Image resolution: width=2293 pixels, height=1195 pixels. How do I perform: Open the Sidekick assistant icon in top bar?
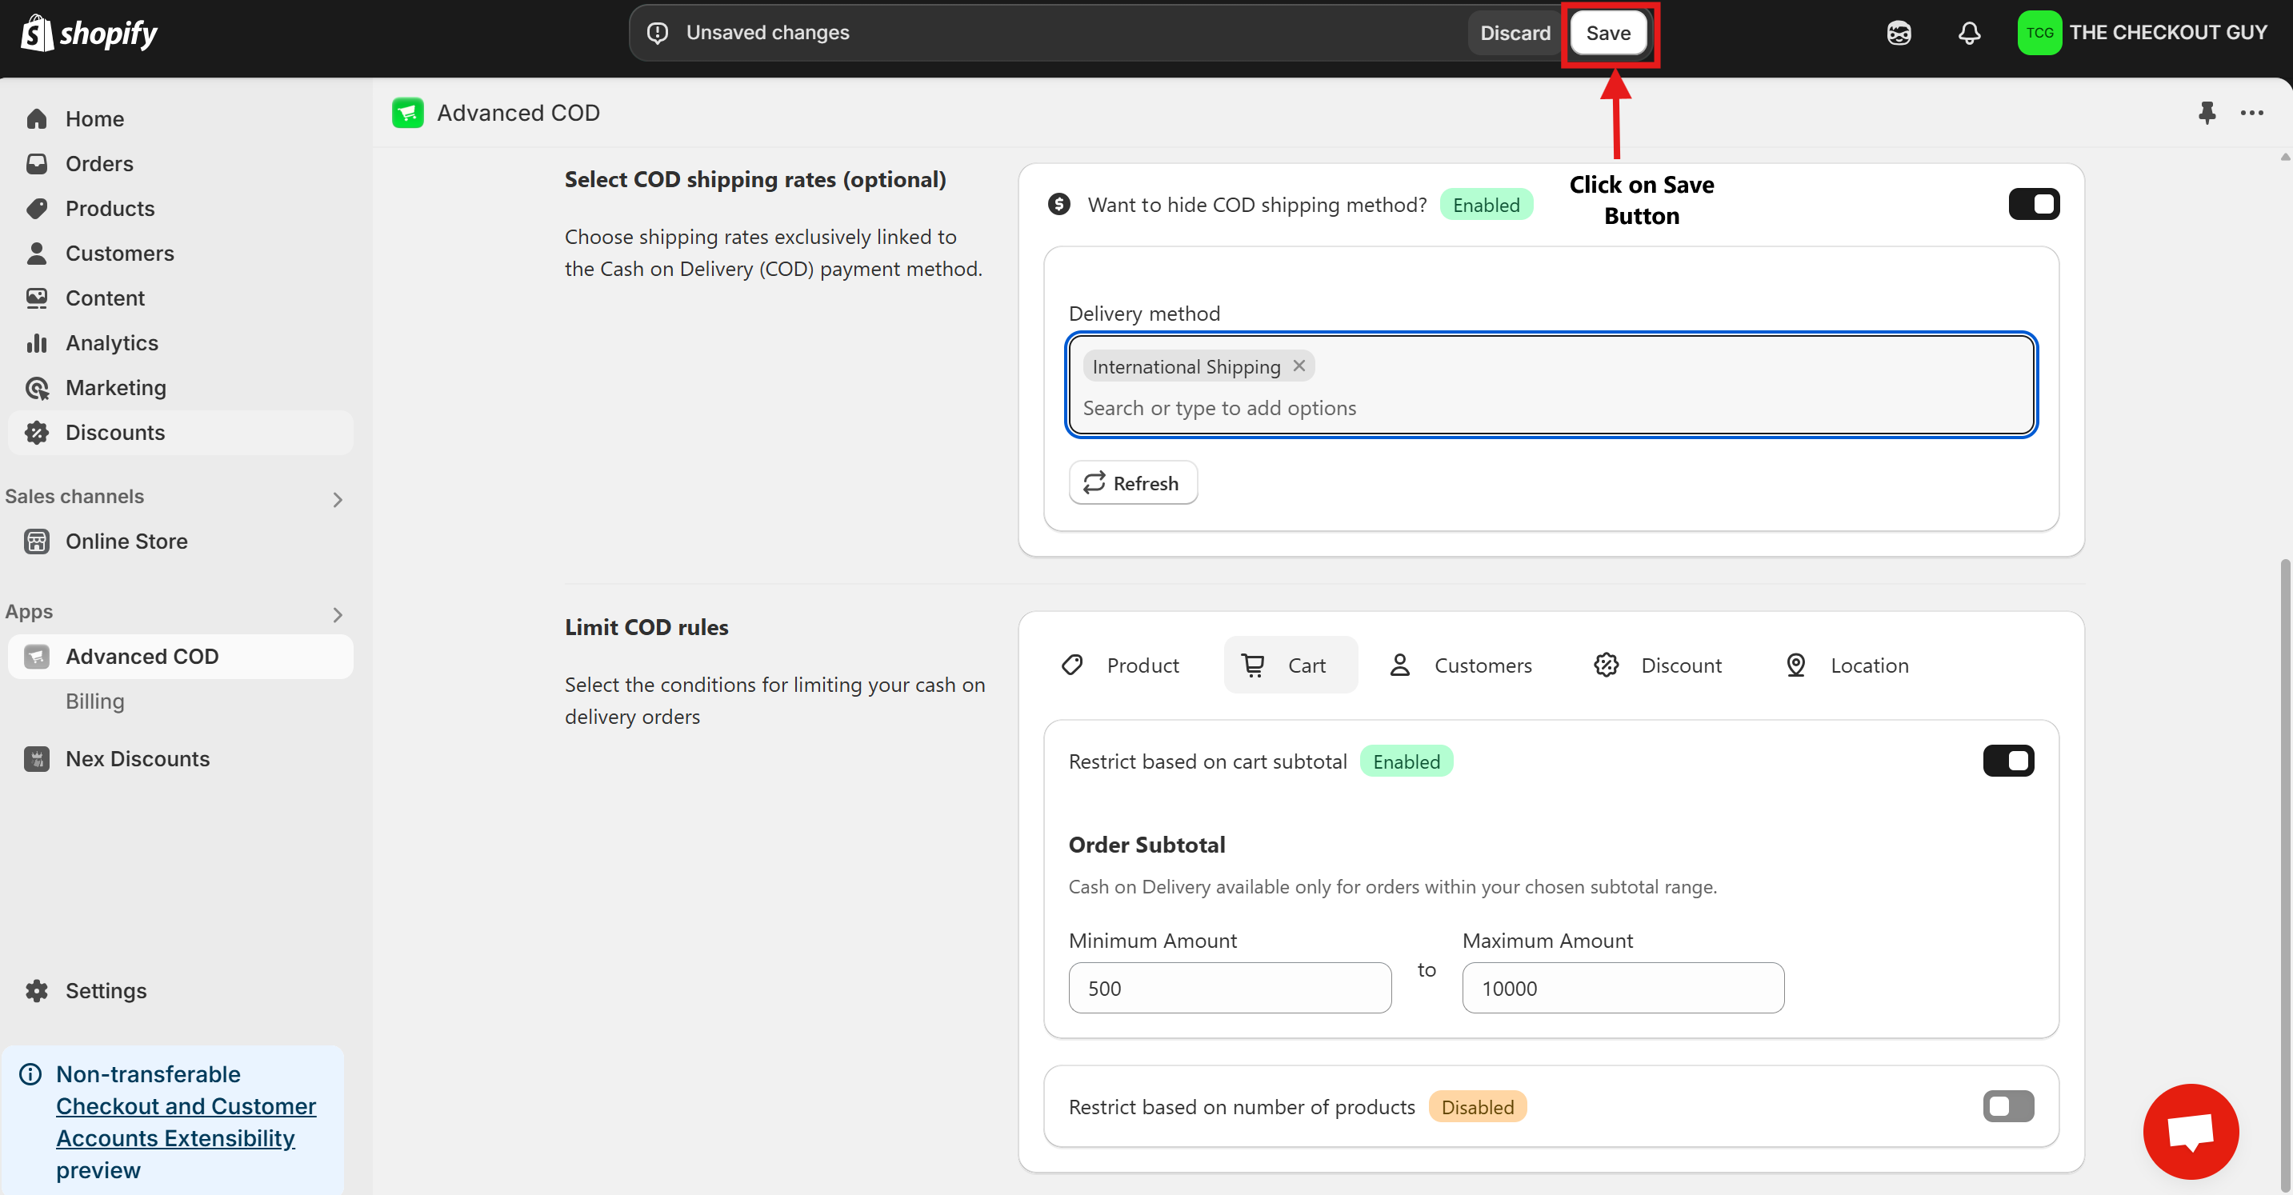coord(1899,34)
